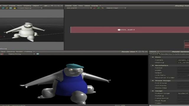Click the rendered character image in Render View
This screenshot has height=106, width=189.
pyautogui.click(x=66, y=84)
